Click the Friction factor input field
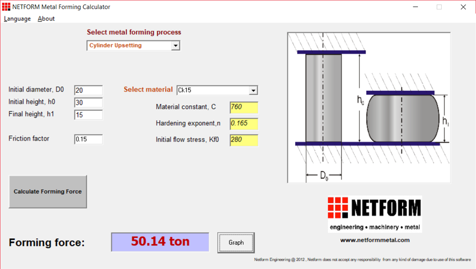 point(89,139)
